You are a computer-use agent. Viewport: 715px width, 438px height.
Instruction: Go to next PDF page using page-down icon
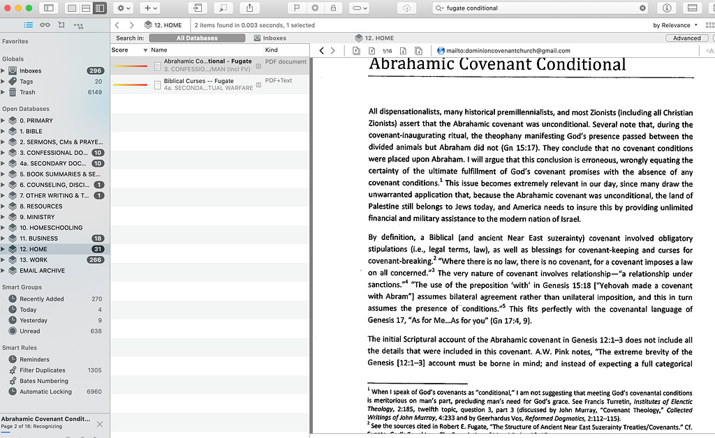pos(404,50)
